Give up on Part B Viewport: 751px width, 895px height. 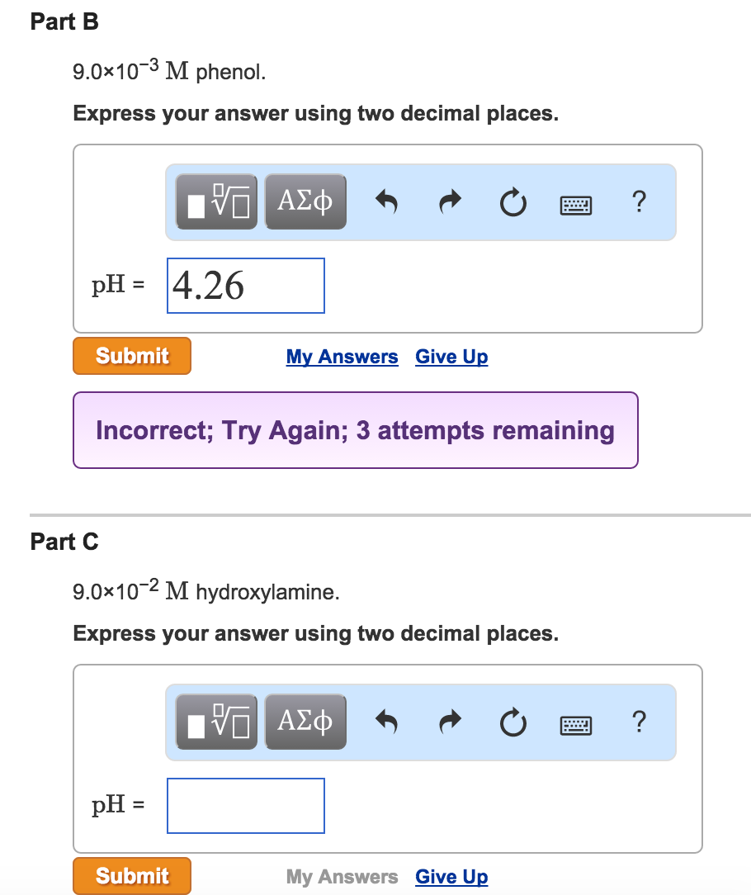(x=451, y=356)
